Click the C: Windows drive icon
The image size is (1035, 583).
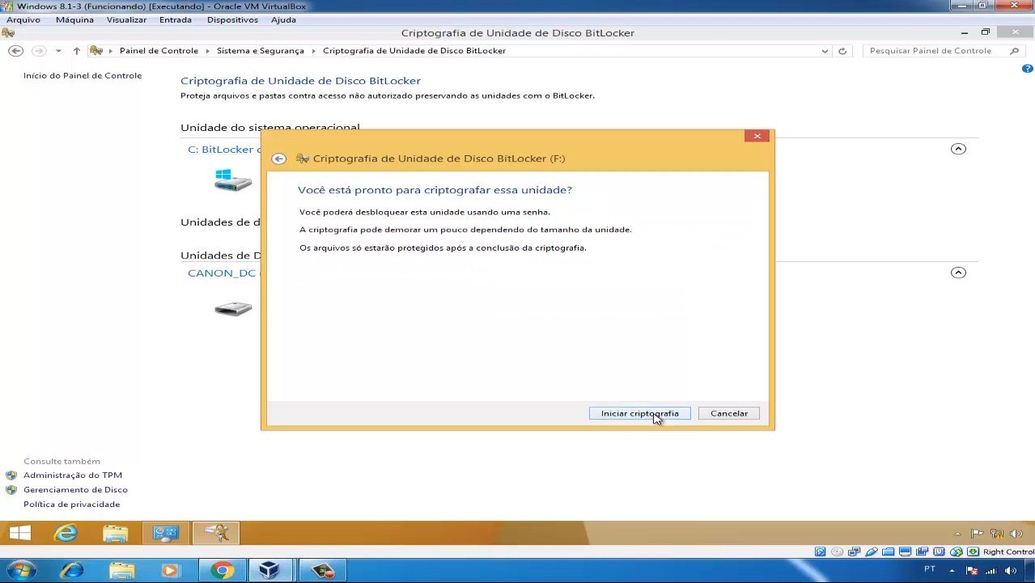tap(233, 180)
